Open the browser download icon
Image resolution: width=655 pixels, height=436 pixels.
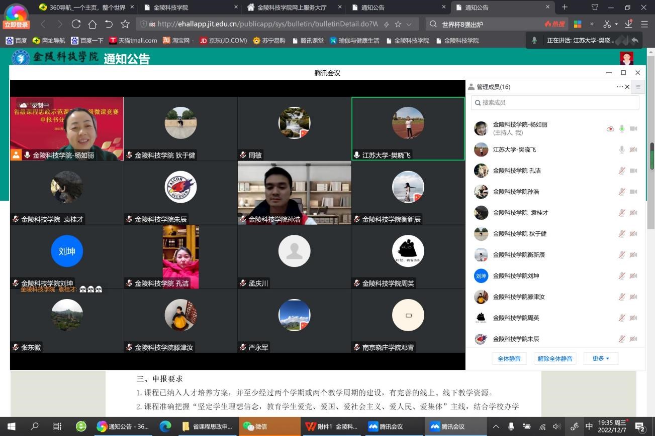point(628,24)
